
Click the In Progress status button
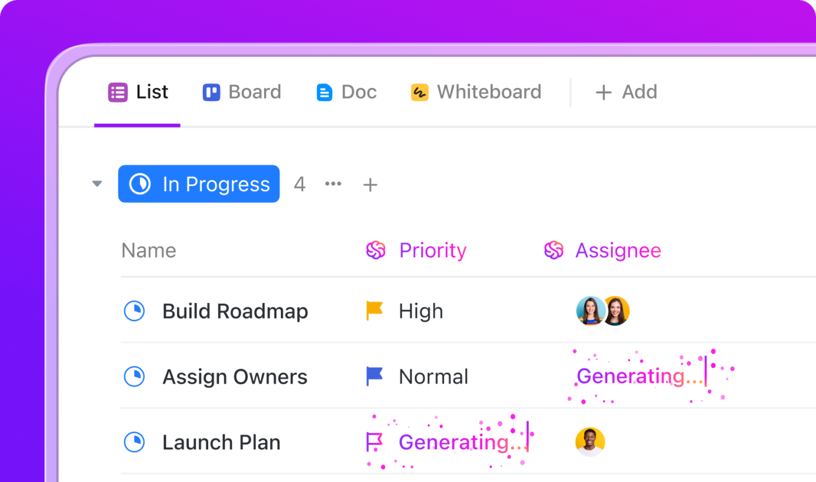[x=199, y=184]
